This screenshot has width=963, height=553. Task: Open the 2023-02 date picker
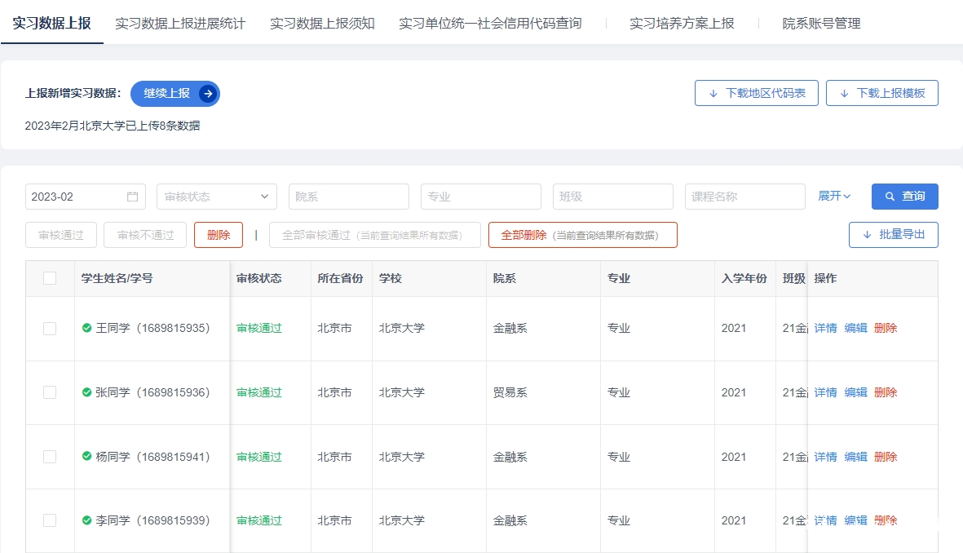(x=77, y=197)
